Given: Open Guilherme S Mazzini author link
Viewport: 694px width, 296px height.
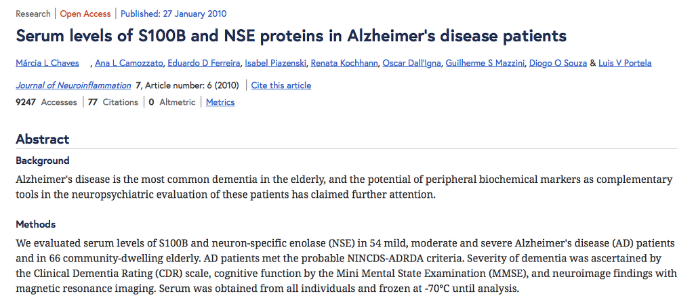Looking at the screenshot, I should point(485,63).
